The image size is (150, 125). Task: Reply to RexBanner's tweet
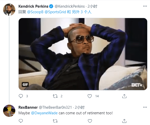pos(21,121)
